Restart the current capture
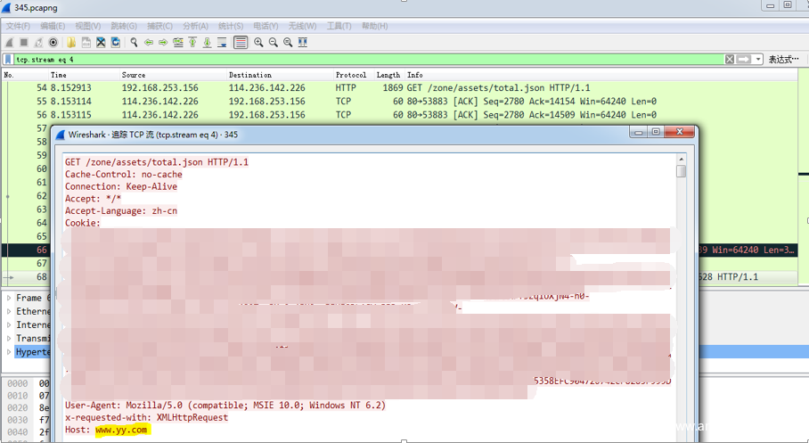 click(38, 42)
